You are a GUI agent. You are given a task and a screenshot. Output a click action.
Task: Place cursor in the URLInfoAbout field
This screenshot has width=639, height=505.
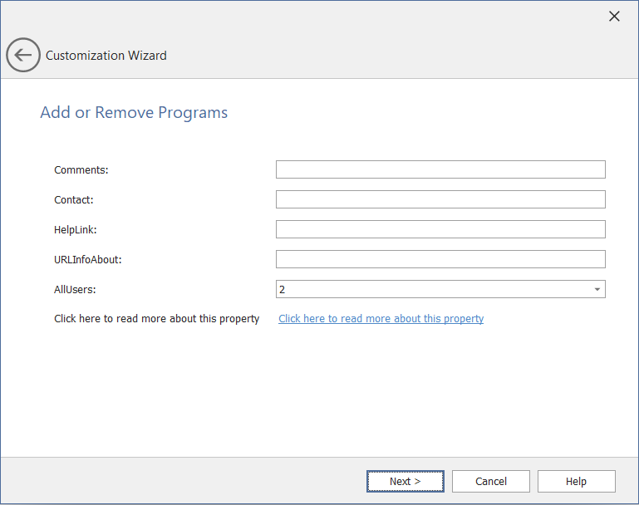pyautogui.click(x=440, y=259)
